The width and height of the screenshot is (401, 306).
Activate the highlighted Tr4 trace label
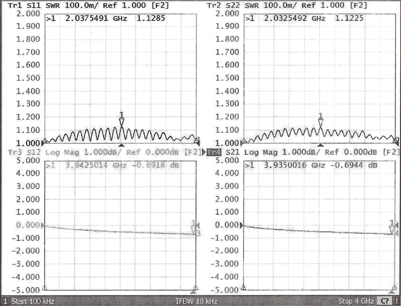click(214, 152)
